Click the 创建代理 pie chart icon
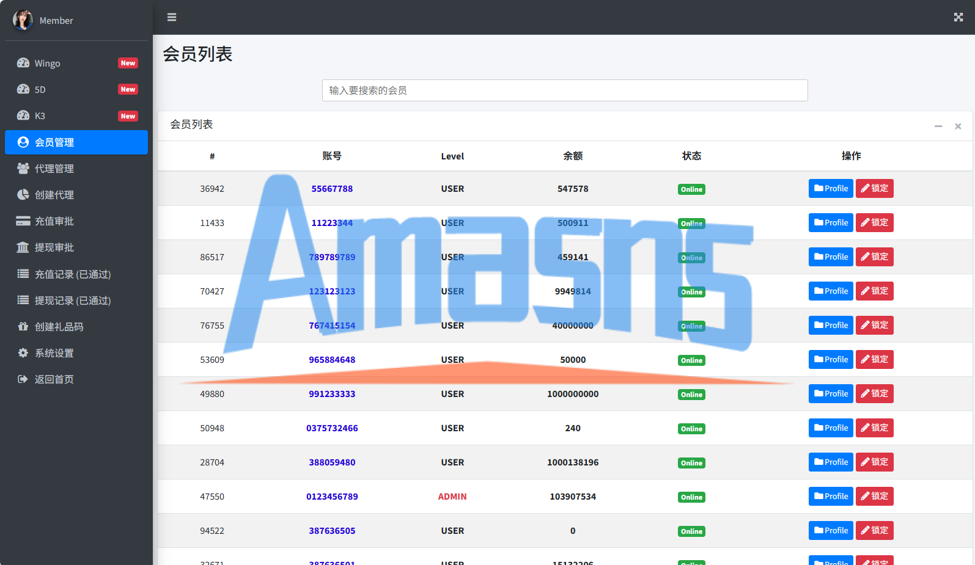The height and width of the screenshot is (565, 975). pos(23,195)
